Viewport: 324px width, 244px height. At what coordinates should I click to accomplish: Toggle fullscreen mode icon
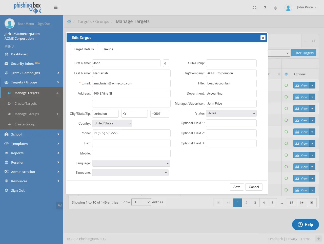coord(255,8)
